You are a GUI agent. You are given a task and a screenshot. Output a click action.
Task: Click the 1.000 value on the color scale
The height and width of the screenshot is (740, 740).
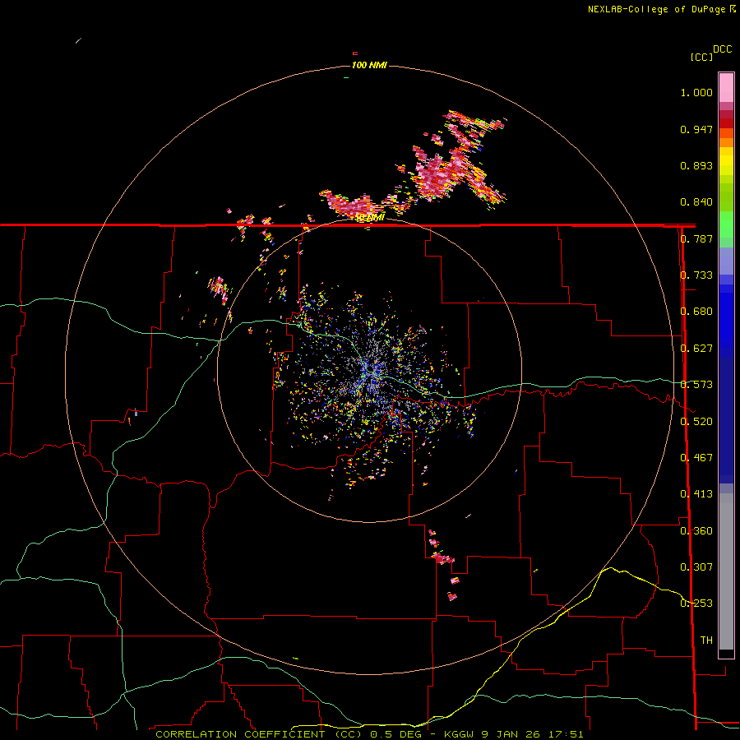tap(696, 92)
